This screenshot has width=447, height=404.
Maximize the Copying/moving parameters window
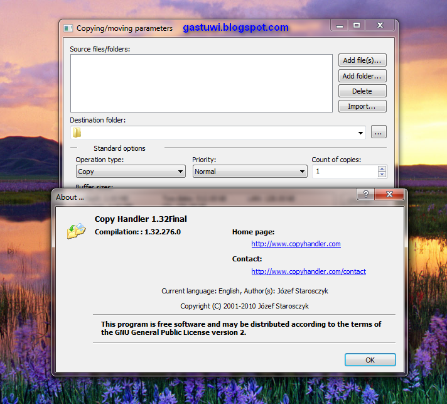pos(357,26)
